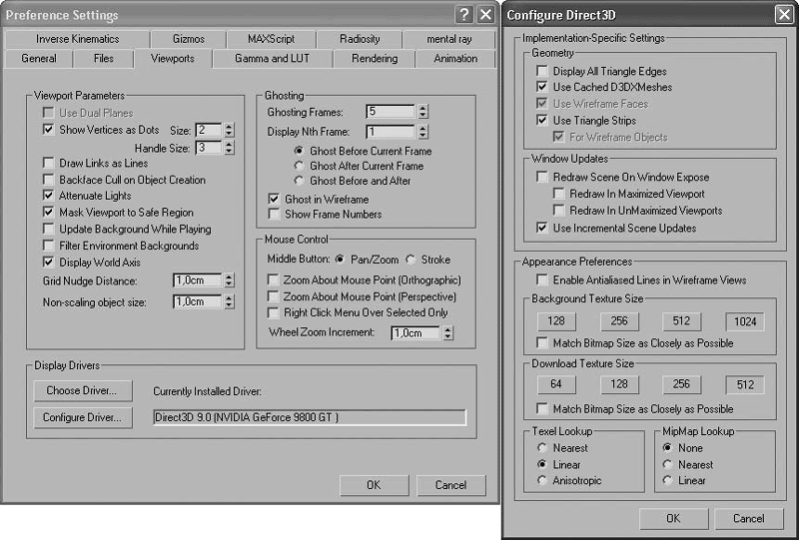This screenshot has height=540, width=799.
Task: Close the Configure Direct3D dialog
Action: coord(784,15)
